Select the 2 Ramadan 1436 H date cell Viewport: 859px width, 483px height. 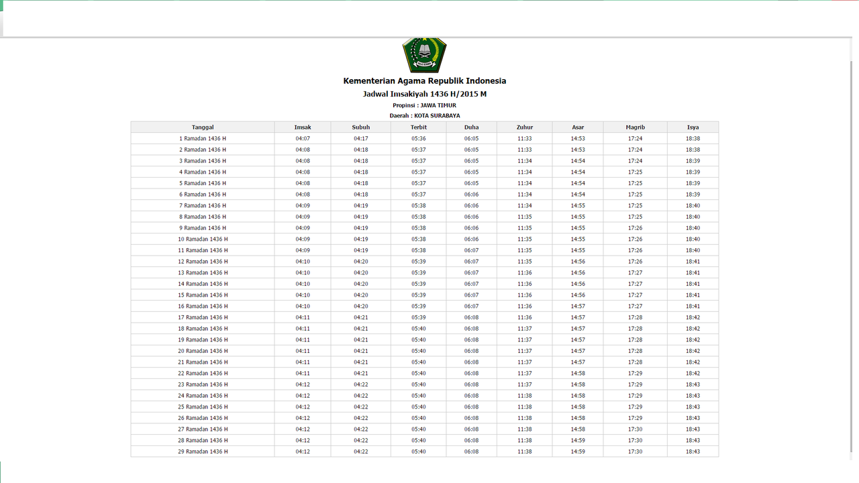click(203, 150)
